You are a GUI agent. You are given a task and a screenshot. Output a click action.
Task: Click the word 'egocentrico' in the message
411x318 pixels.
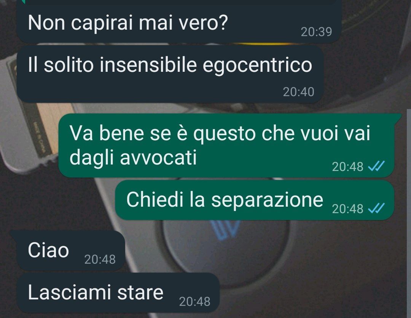[257, 65]
